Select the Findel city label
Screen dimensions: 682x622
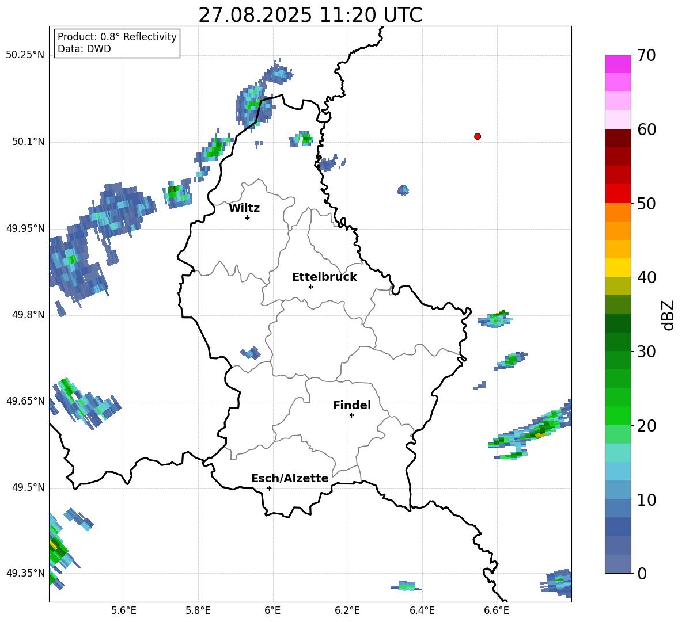[352, 405]
